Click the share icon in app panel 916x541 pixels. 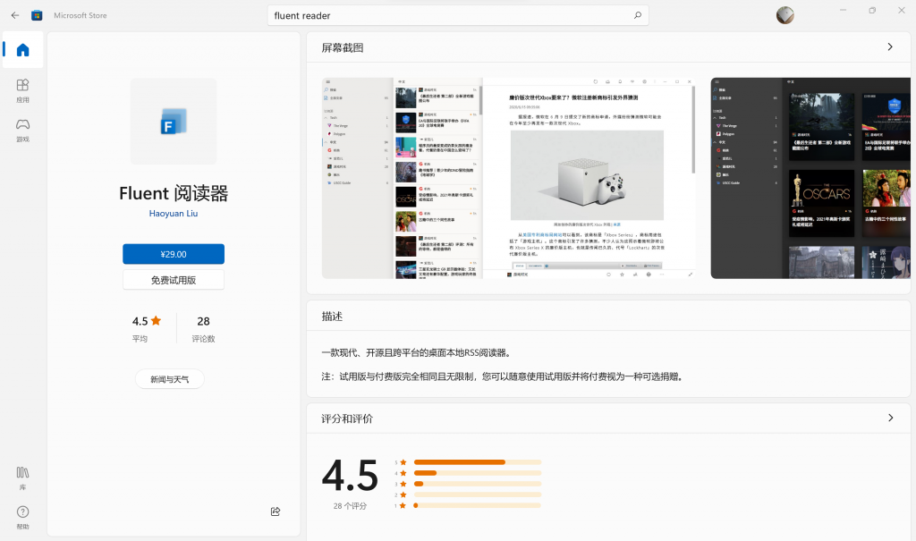(x=276, y=511)
